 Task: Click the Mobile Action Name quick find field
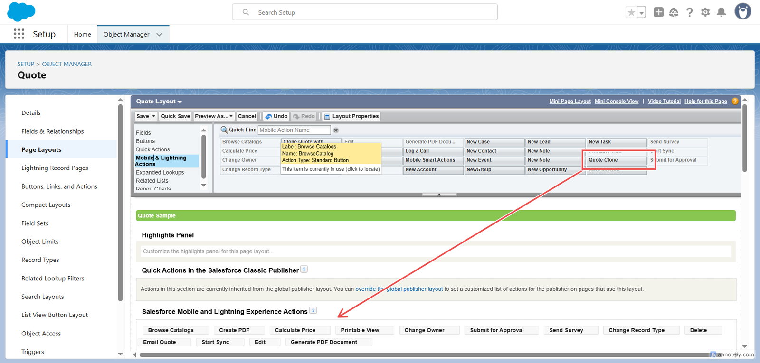click(294, 130)
